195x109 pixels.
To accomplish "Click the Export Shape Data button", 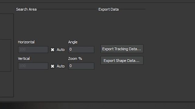I will (122, 61).
